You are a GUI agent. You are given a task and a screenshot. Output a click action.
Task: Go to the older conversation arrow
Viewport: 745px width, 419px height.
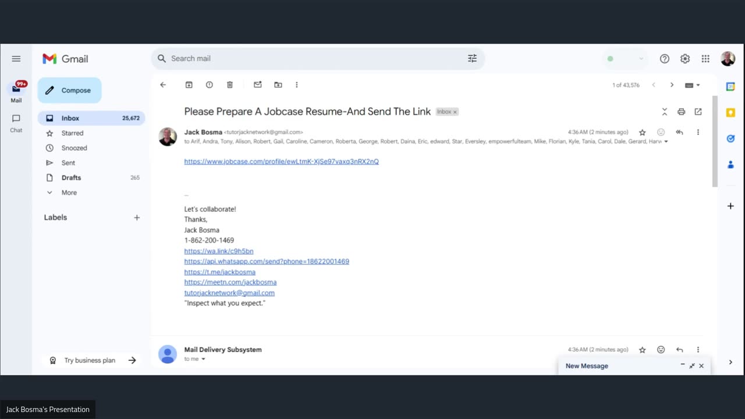click(x=672, y=85)
